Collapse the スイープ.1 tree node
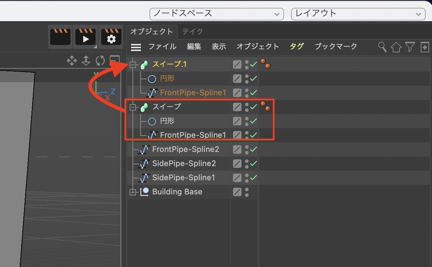 point(133,65)
